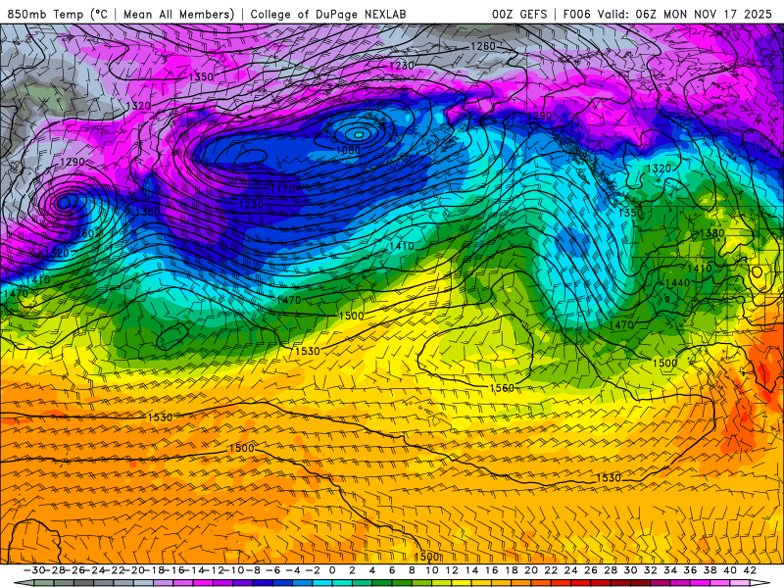Click the 38 label on the color scale
784x588 pixels.
[710, 570]
